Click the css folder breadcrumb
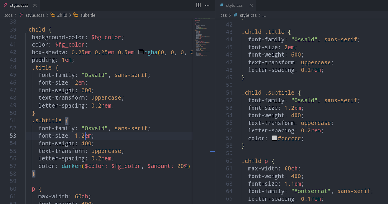Screen dimensions: 388x204 coord(223,15)
